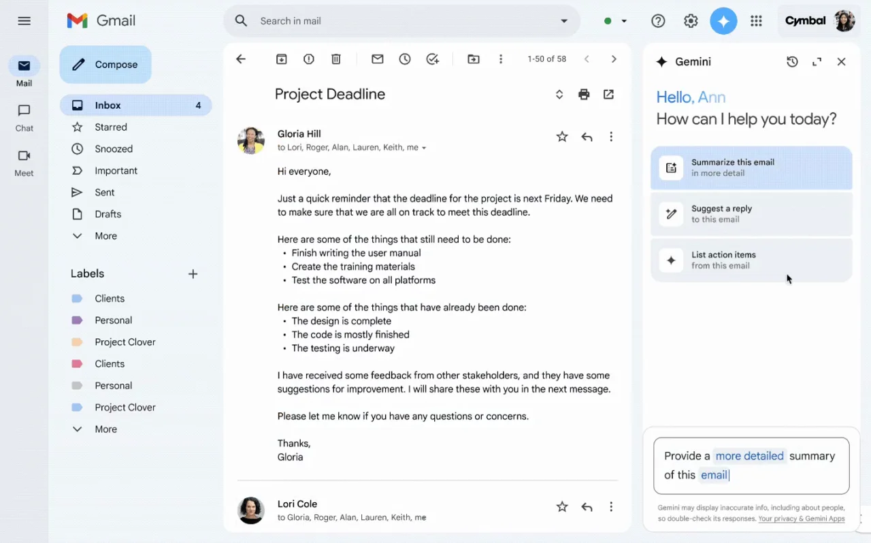Viewport: 871px width, 543px height.
Task: Delete this email using the trash icon
Action: coord(335,59)
